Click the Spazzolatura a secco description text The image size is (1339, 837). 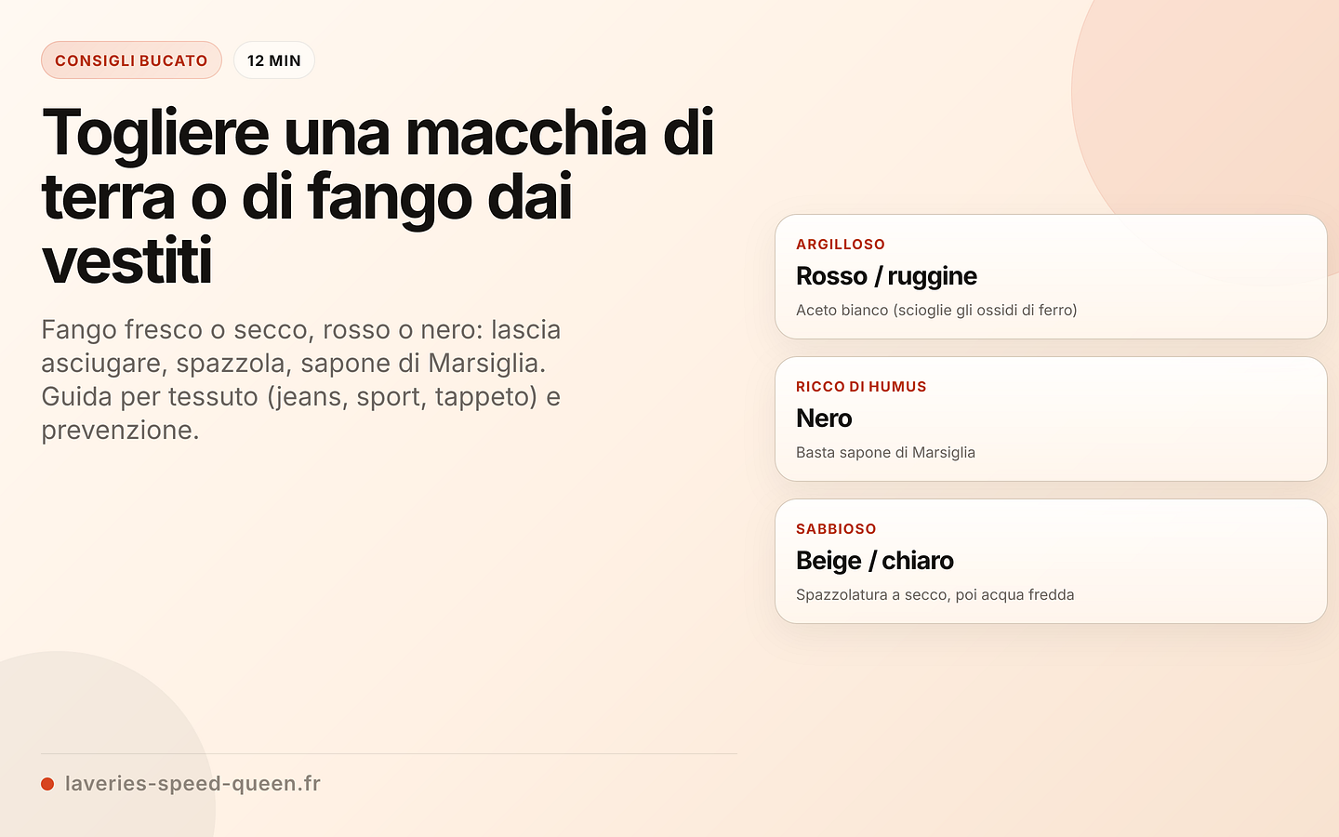(935, 594)
